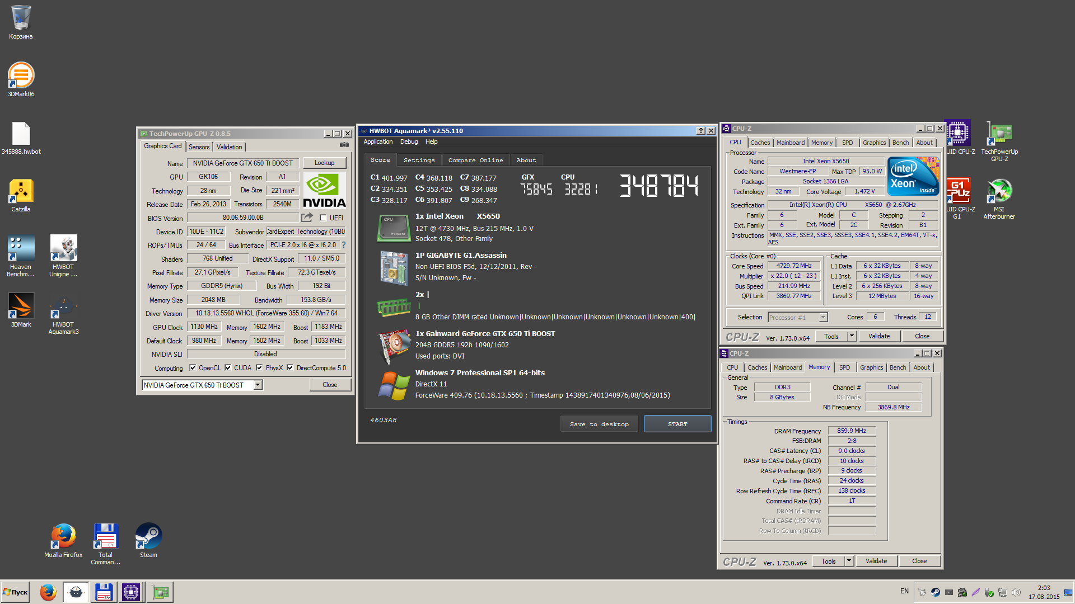Click the GPU-Z screenshot camera icon
1075x604 pixels.
pos(344,145)
